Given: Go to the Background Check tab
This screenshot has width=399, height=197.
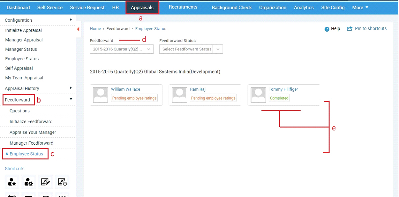Looking at the screenshot, I should 232,7.
